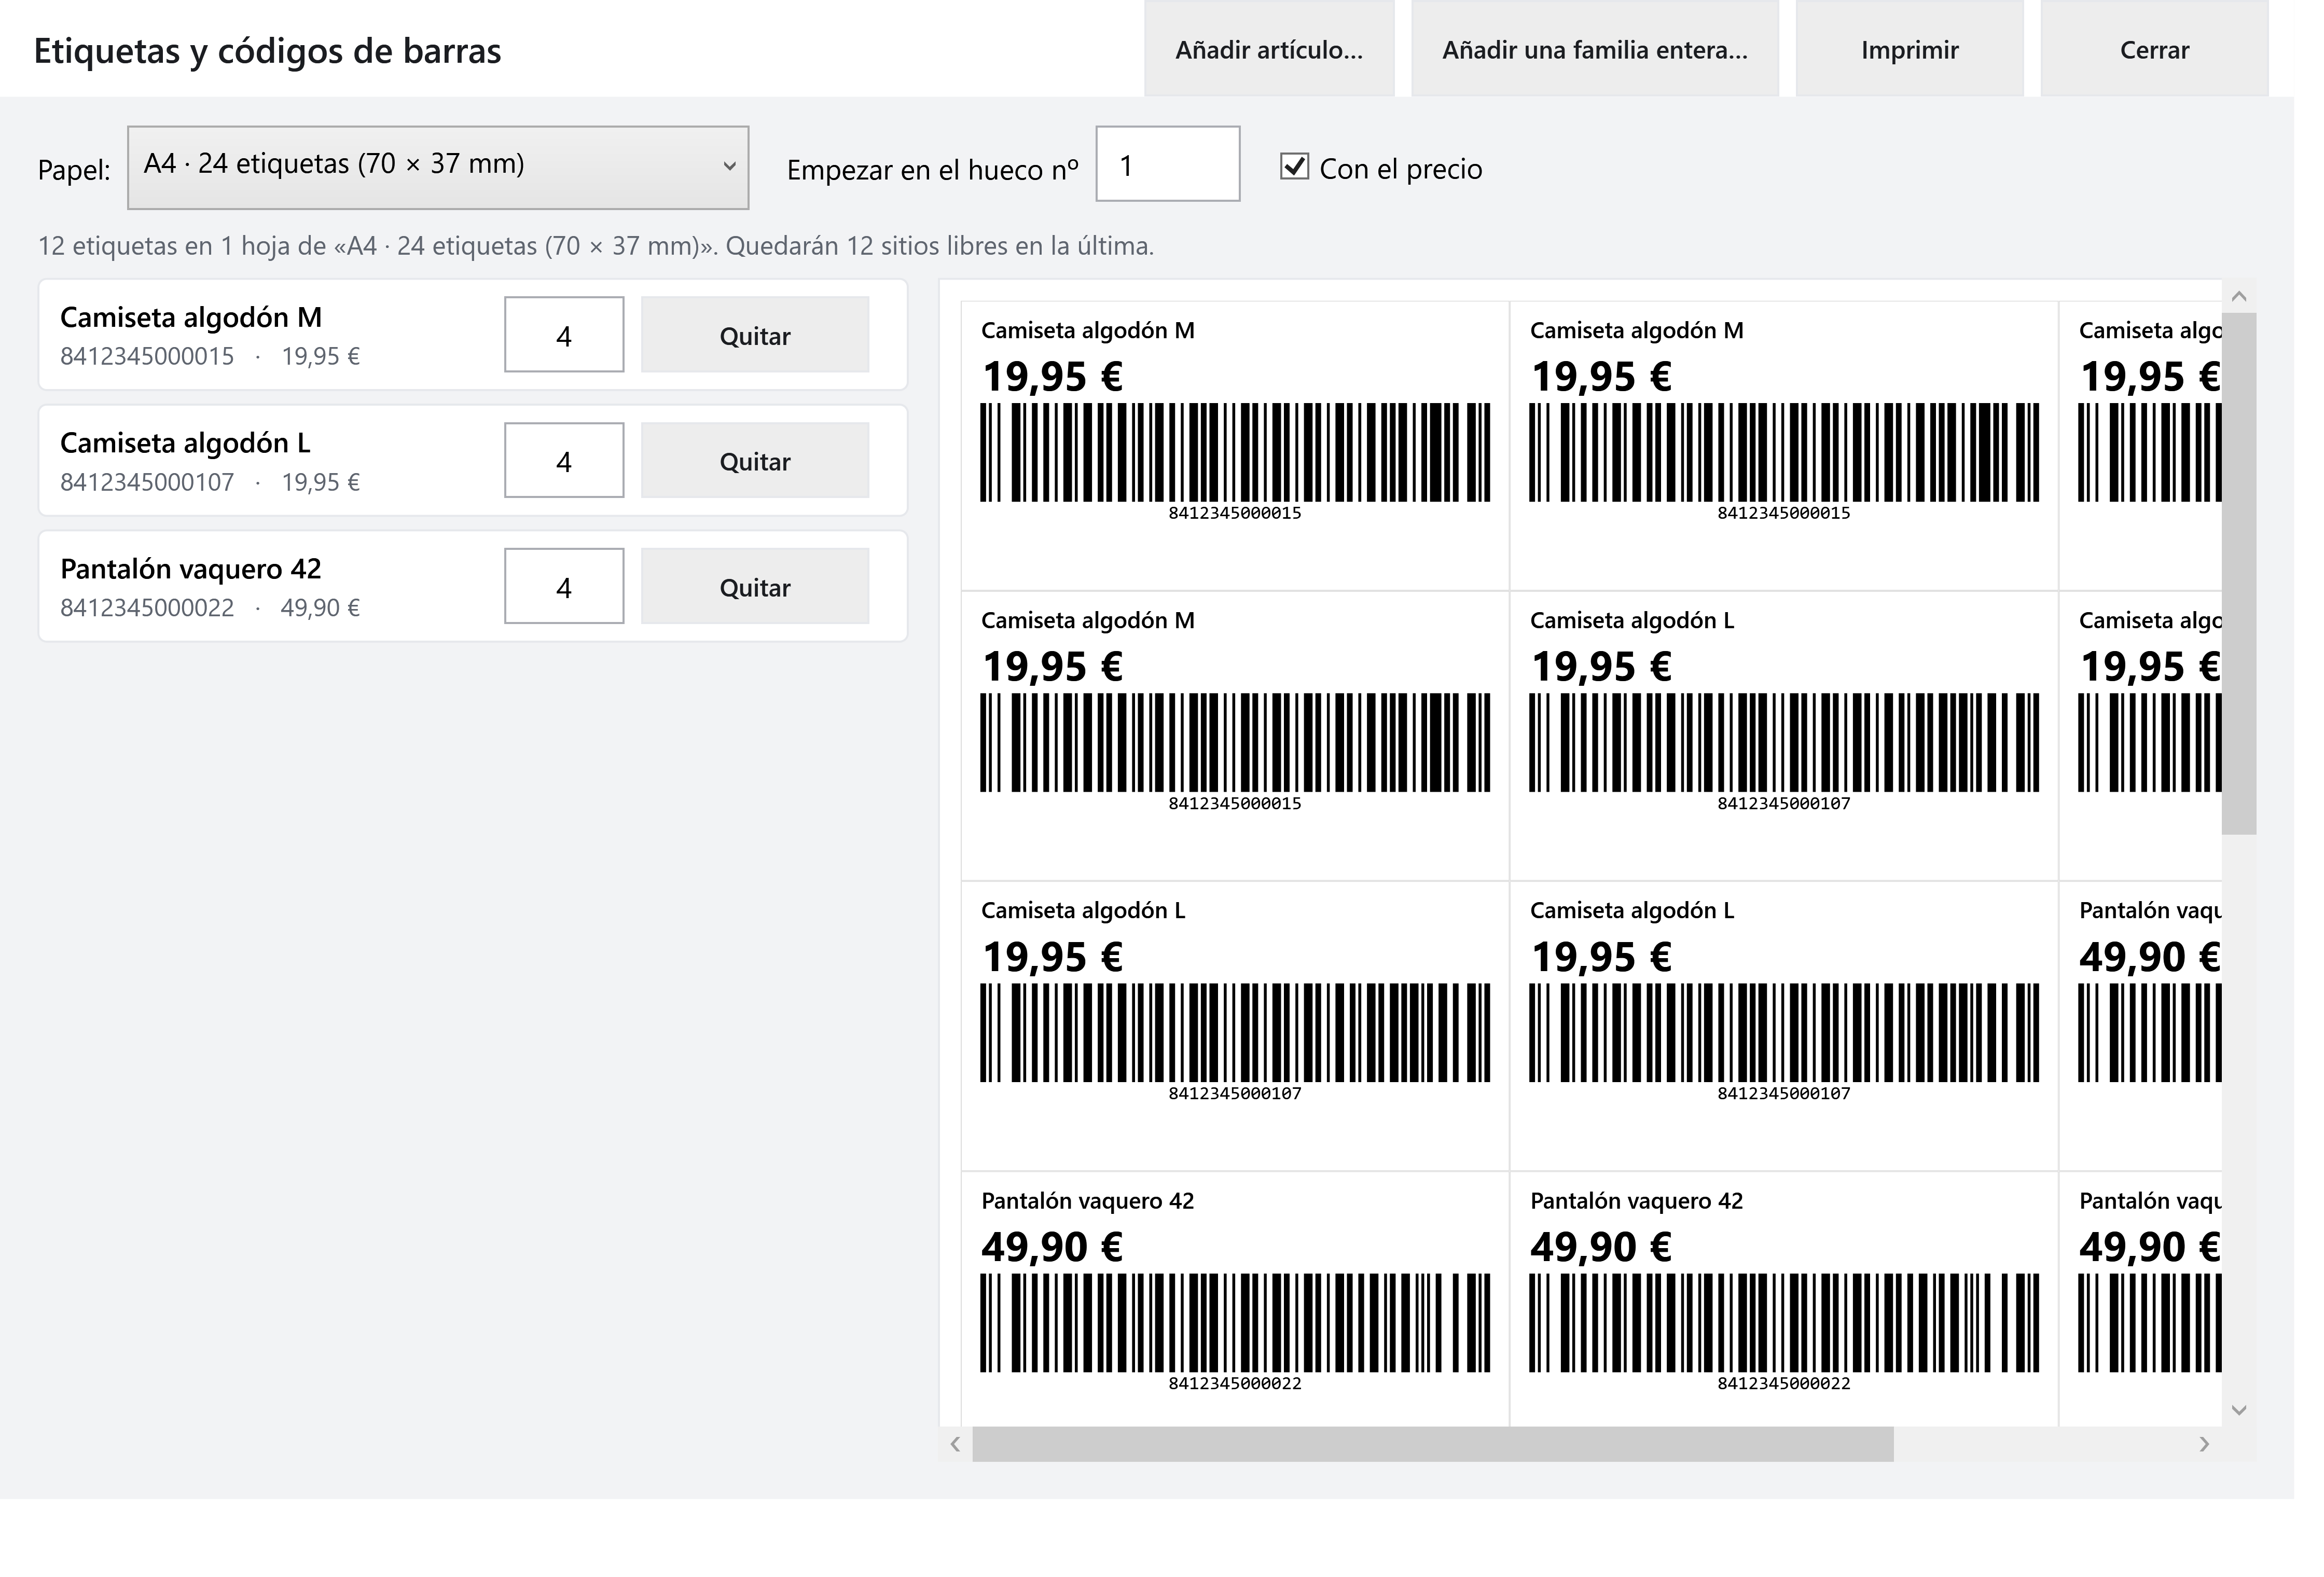Viewport: 2324px width, 1577px height.
Task: Click quantity field for Camiseta algodón L
Action: (564, 460)
